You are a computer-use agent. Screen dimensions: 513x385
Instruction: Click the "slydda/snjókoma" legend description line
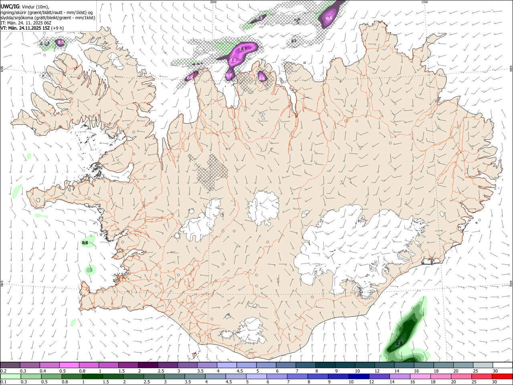(x=48, y=18)
